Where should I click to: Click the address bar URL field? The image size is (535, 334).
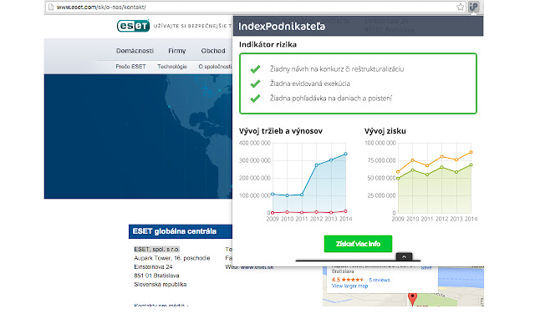pyautogui.click(x=254, y=7)
